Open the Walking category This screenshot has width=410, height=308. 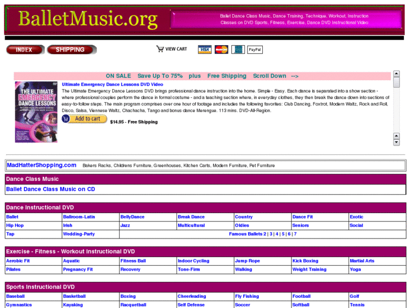(244, 270)
